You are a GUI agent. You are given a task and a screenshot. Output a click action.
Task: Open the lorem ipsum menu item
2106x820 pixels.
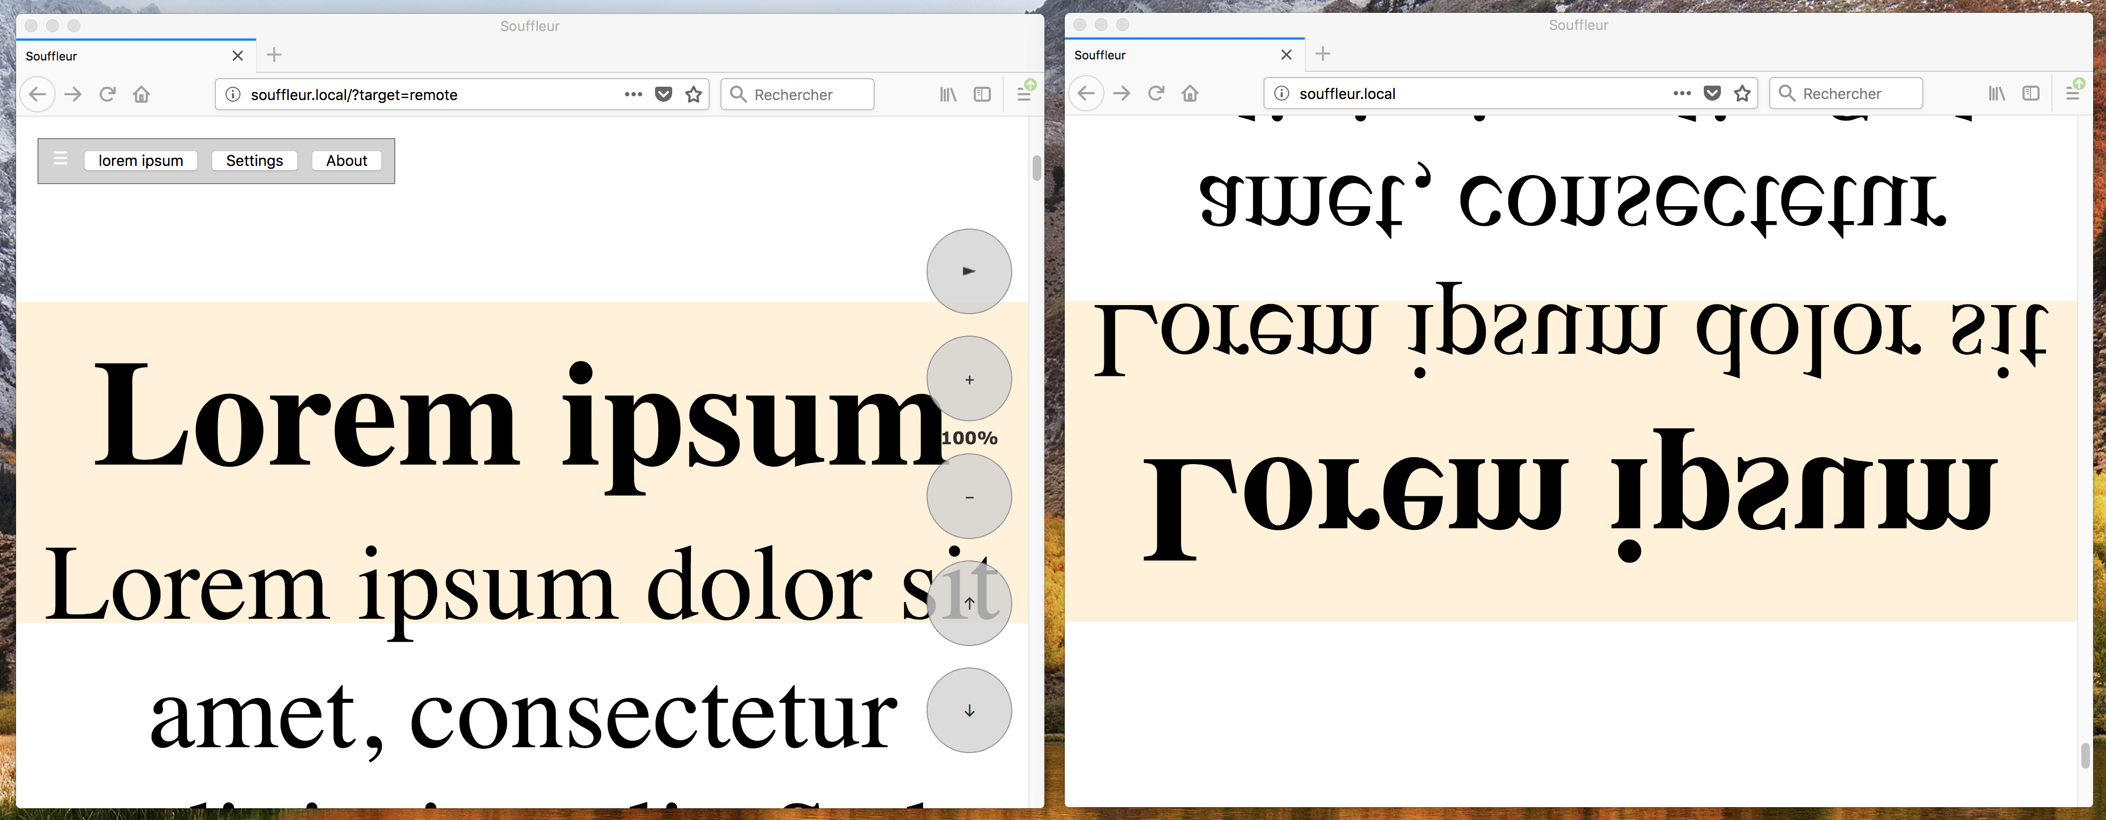(x=141, y=161)
